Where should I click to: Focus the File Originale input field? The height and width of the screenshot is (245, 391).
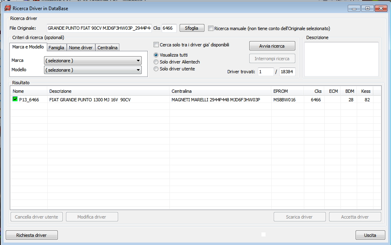[99, 28]
